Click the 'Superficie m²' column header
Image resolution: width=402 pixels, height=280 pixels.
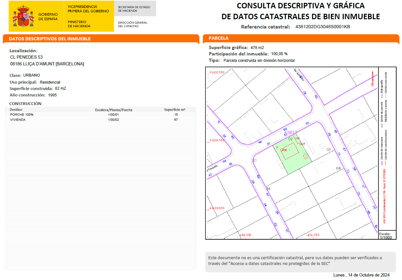pos(175,110)
